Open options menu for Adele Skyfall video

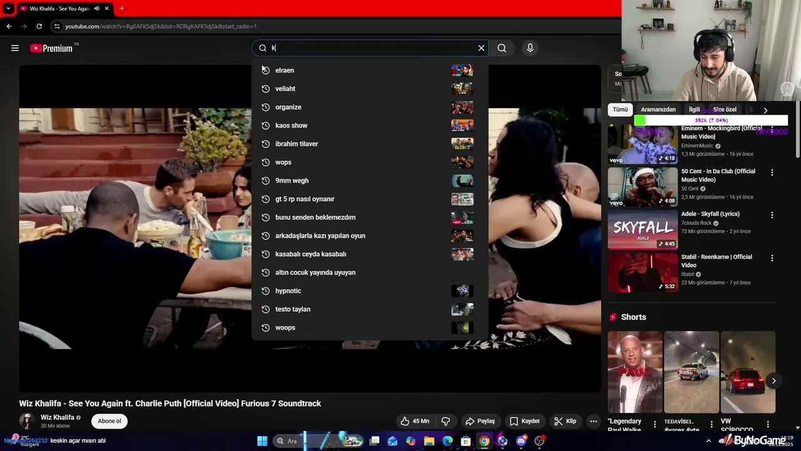(772, 215)
